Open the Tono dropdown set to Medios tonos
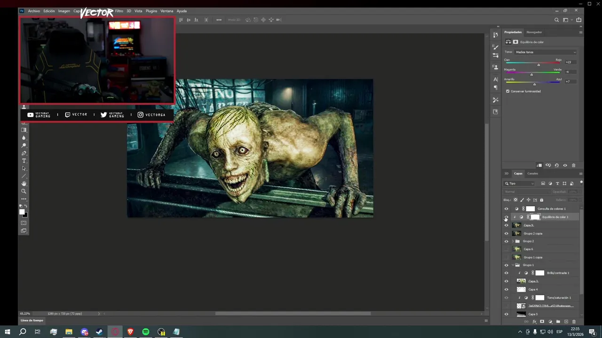The width and height of the screenshot is (602, 338). (546, 52)
